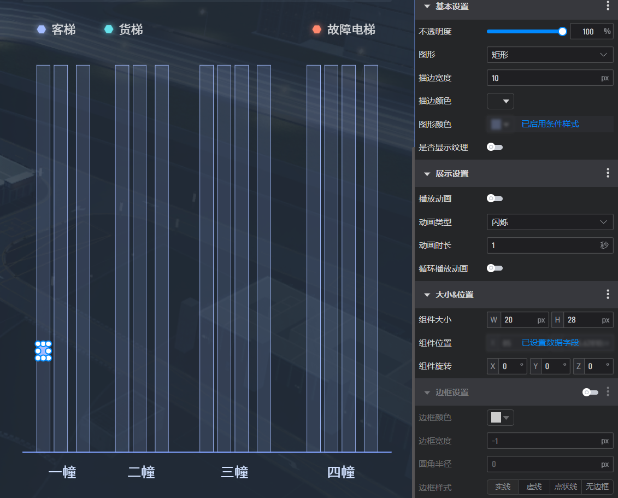This screenshot has width=618, height=498.
Task: Toggle the 是否显示纹理 switch
Action: tap(495, 147)
